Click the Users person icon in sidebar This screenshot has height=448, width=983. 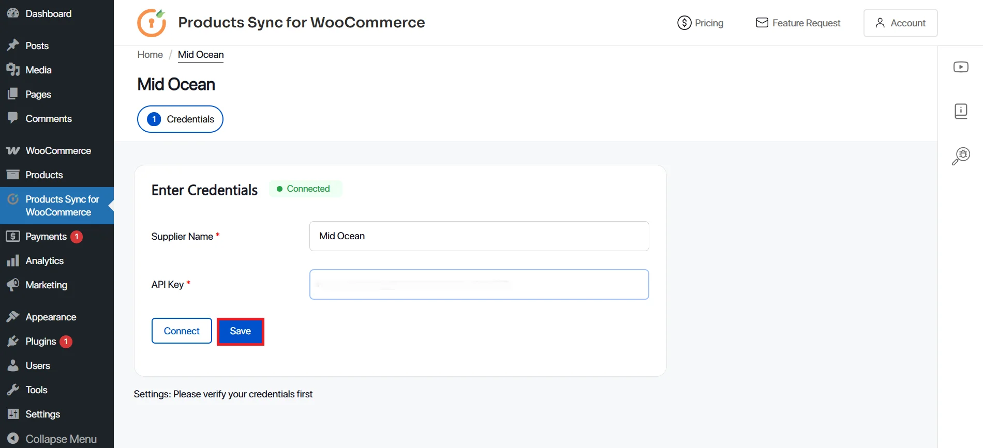[13, 365]
